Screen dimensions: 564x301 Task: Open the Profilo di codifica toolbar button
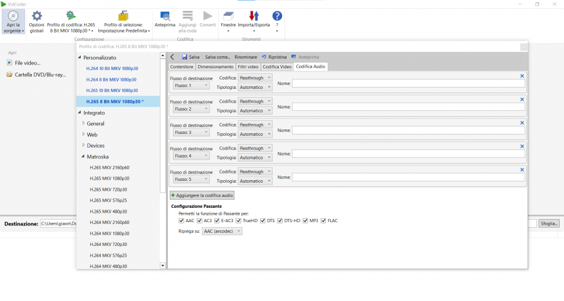[71, 22]
